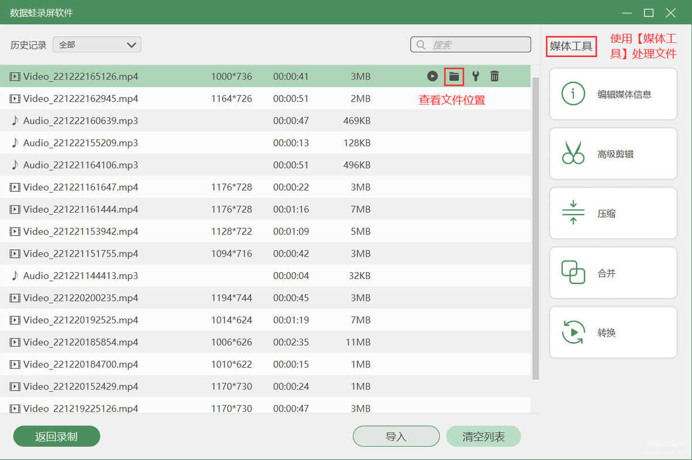
Task: Click the 清空列表 clear list button
Action: [x=483, y=436]
